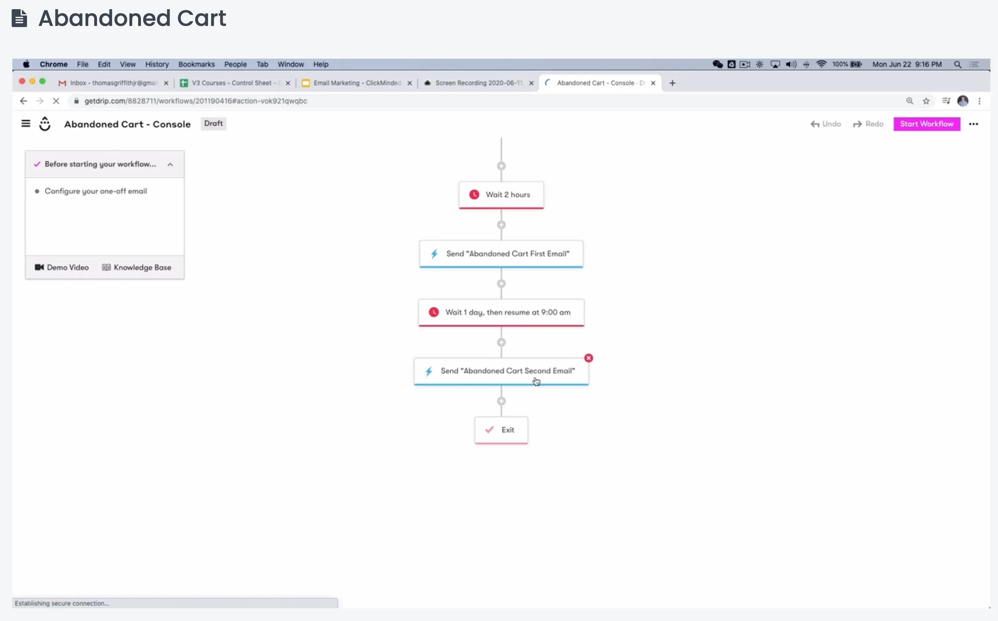Click Configure your one-off email link
This screenshot has height=621, width=998.
click(x=95, y=190)
